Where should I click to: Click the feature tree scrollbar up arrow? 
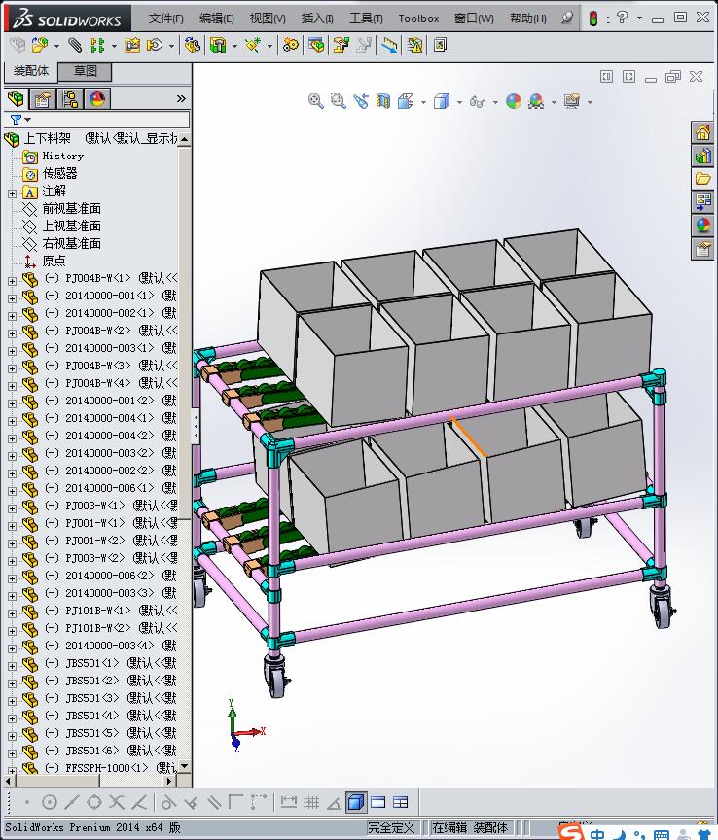[x=184, y=139]
